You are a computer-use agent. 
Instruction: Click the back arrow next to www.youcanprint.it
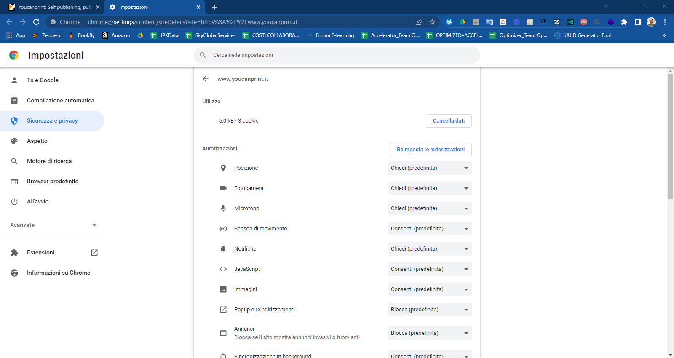206,79
